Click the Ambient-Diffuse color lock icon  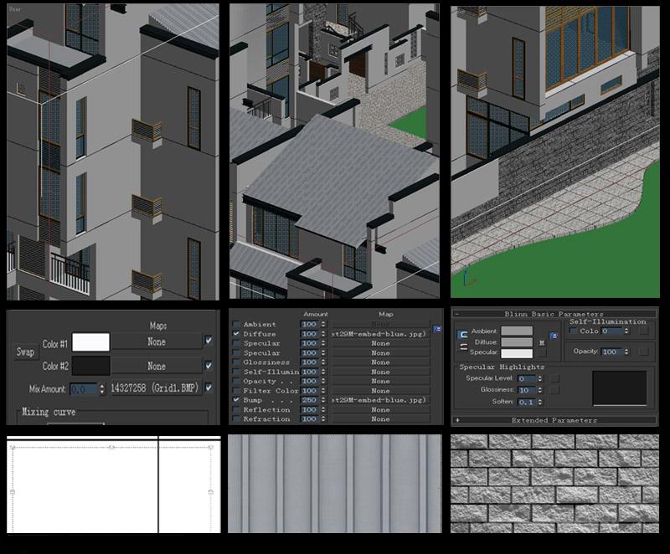(x=462, y=335)
